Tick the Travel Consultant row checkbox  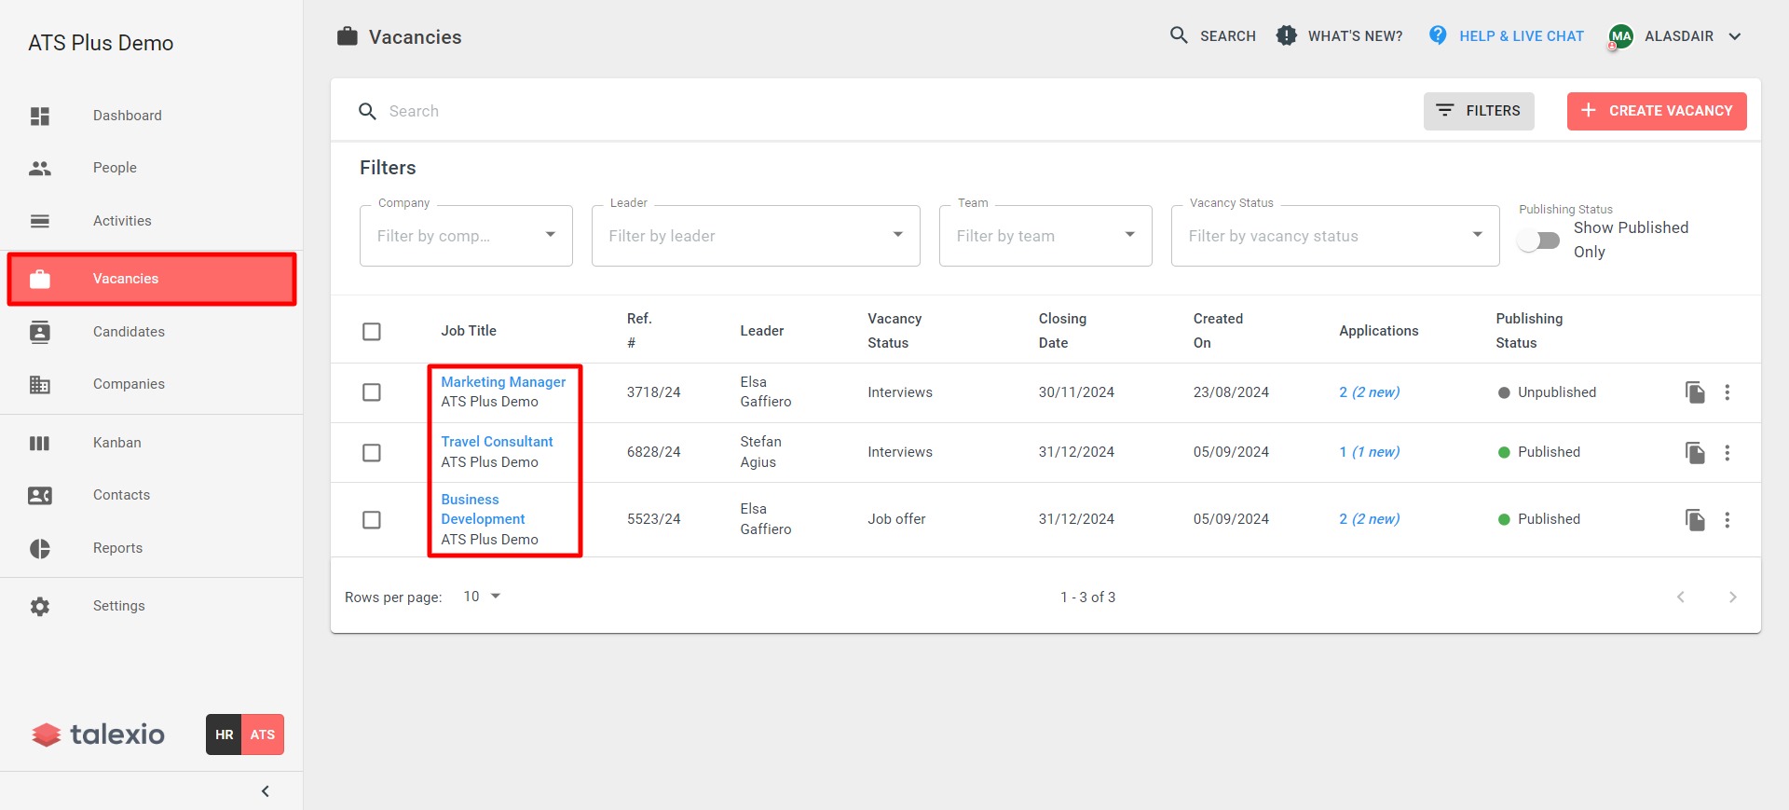(x=371, y=452)
